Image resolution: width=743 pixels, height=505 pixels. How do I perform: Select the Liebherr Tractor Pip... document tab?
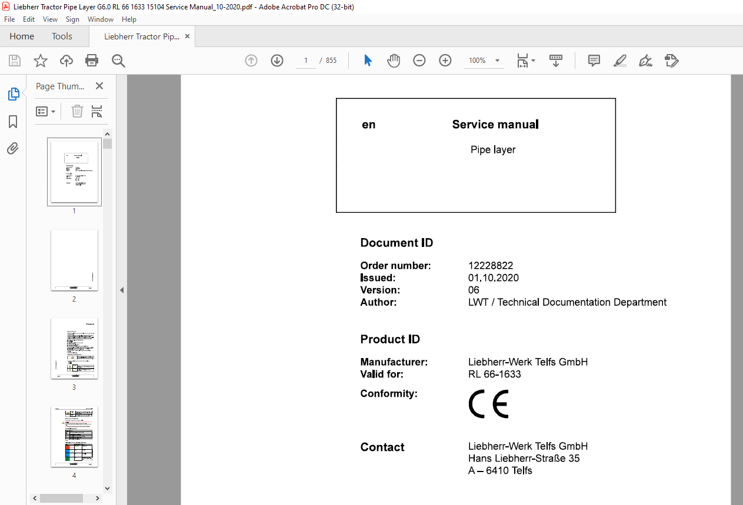(x=142, y=36)
